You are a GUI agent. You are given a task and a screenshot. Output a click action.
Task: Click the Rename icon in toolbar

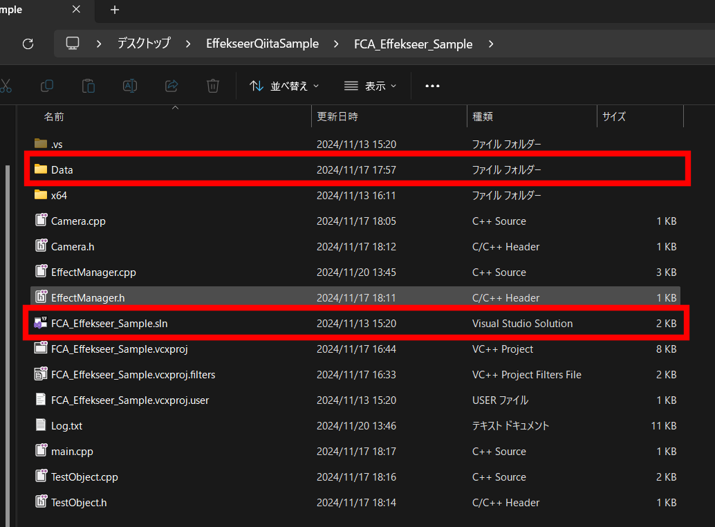[130, 86]
